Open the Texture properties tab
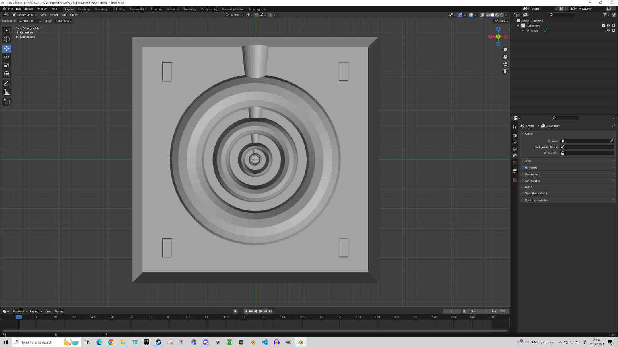 point(515,180)
